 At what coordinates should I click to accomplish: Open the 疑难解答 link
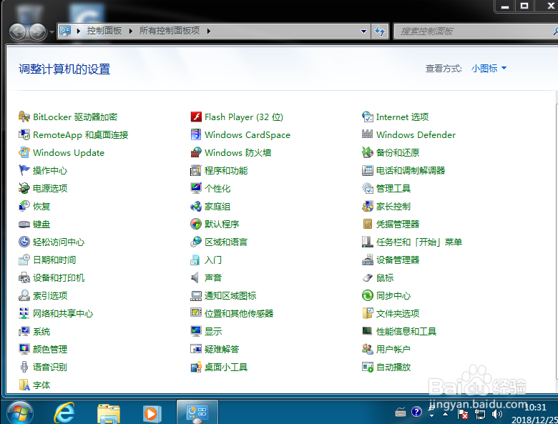click(222, 350)
